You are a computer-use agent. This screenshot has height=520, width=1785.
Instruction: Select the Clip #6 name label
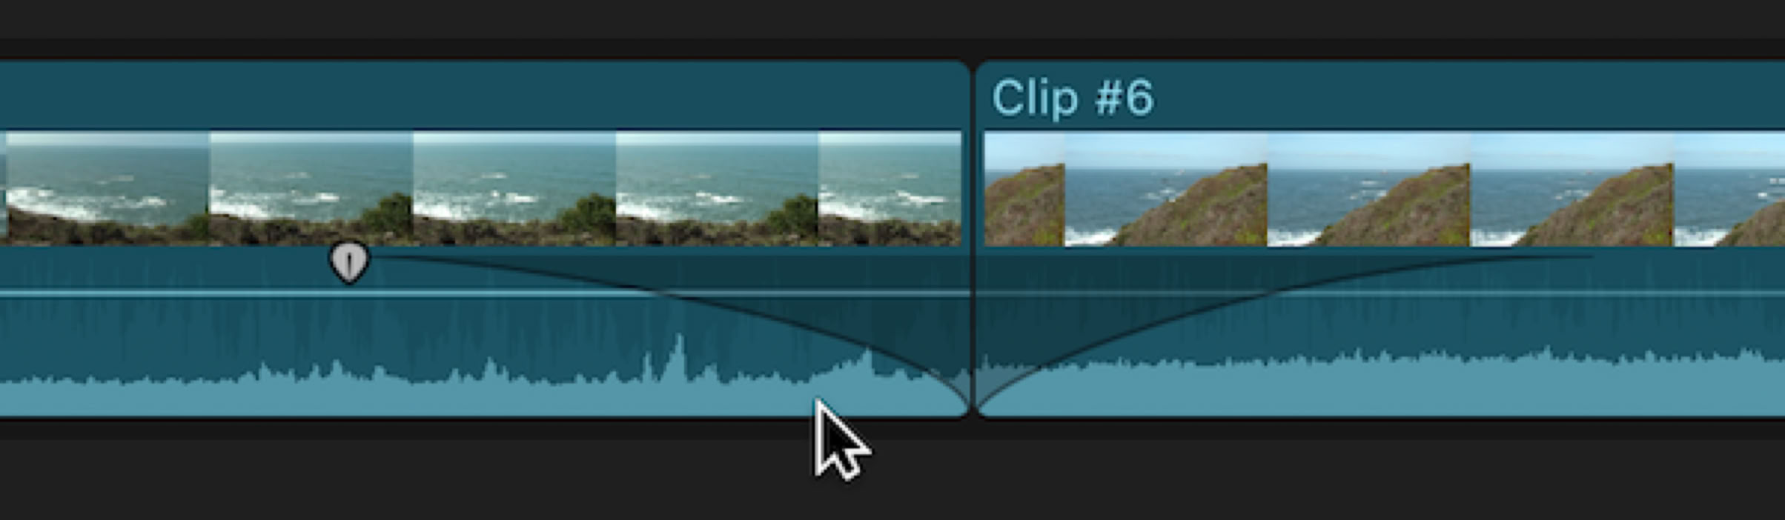pos(1073,98)
